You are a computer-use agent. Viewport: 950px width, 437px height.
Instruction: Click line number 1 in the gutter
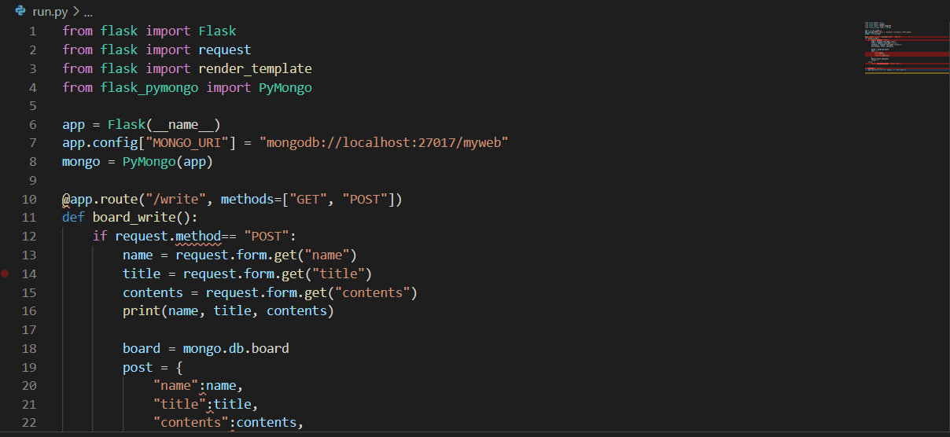pyautogui.click(x=32, y=31)
